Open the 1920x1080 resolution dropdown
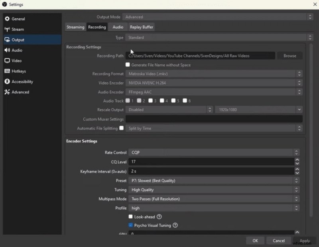Viewport: 319px width, 247px height. (259, 110)
